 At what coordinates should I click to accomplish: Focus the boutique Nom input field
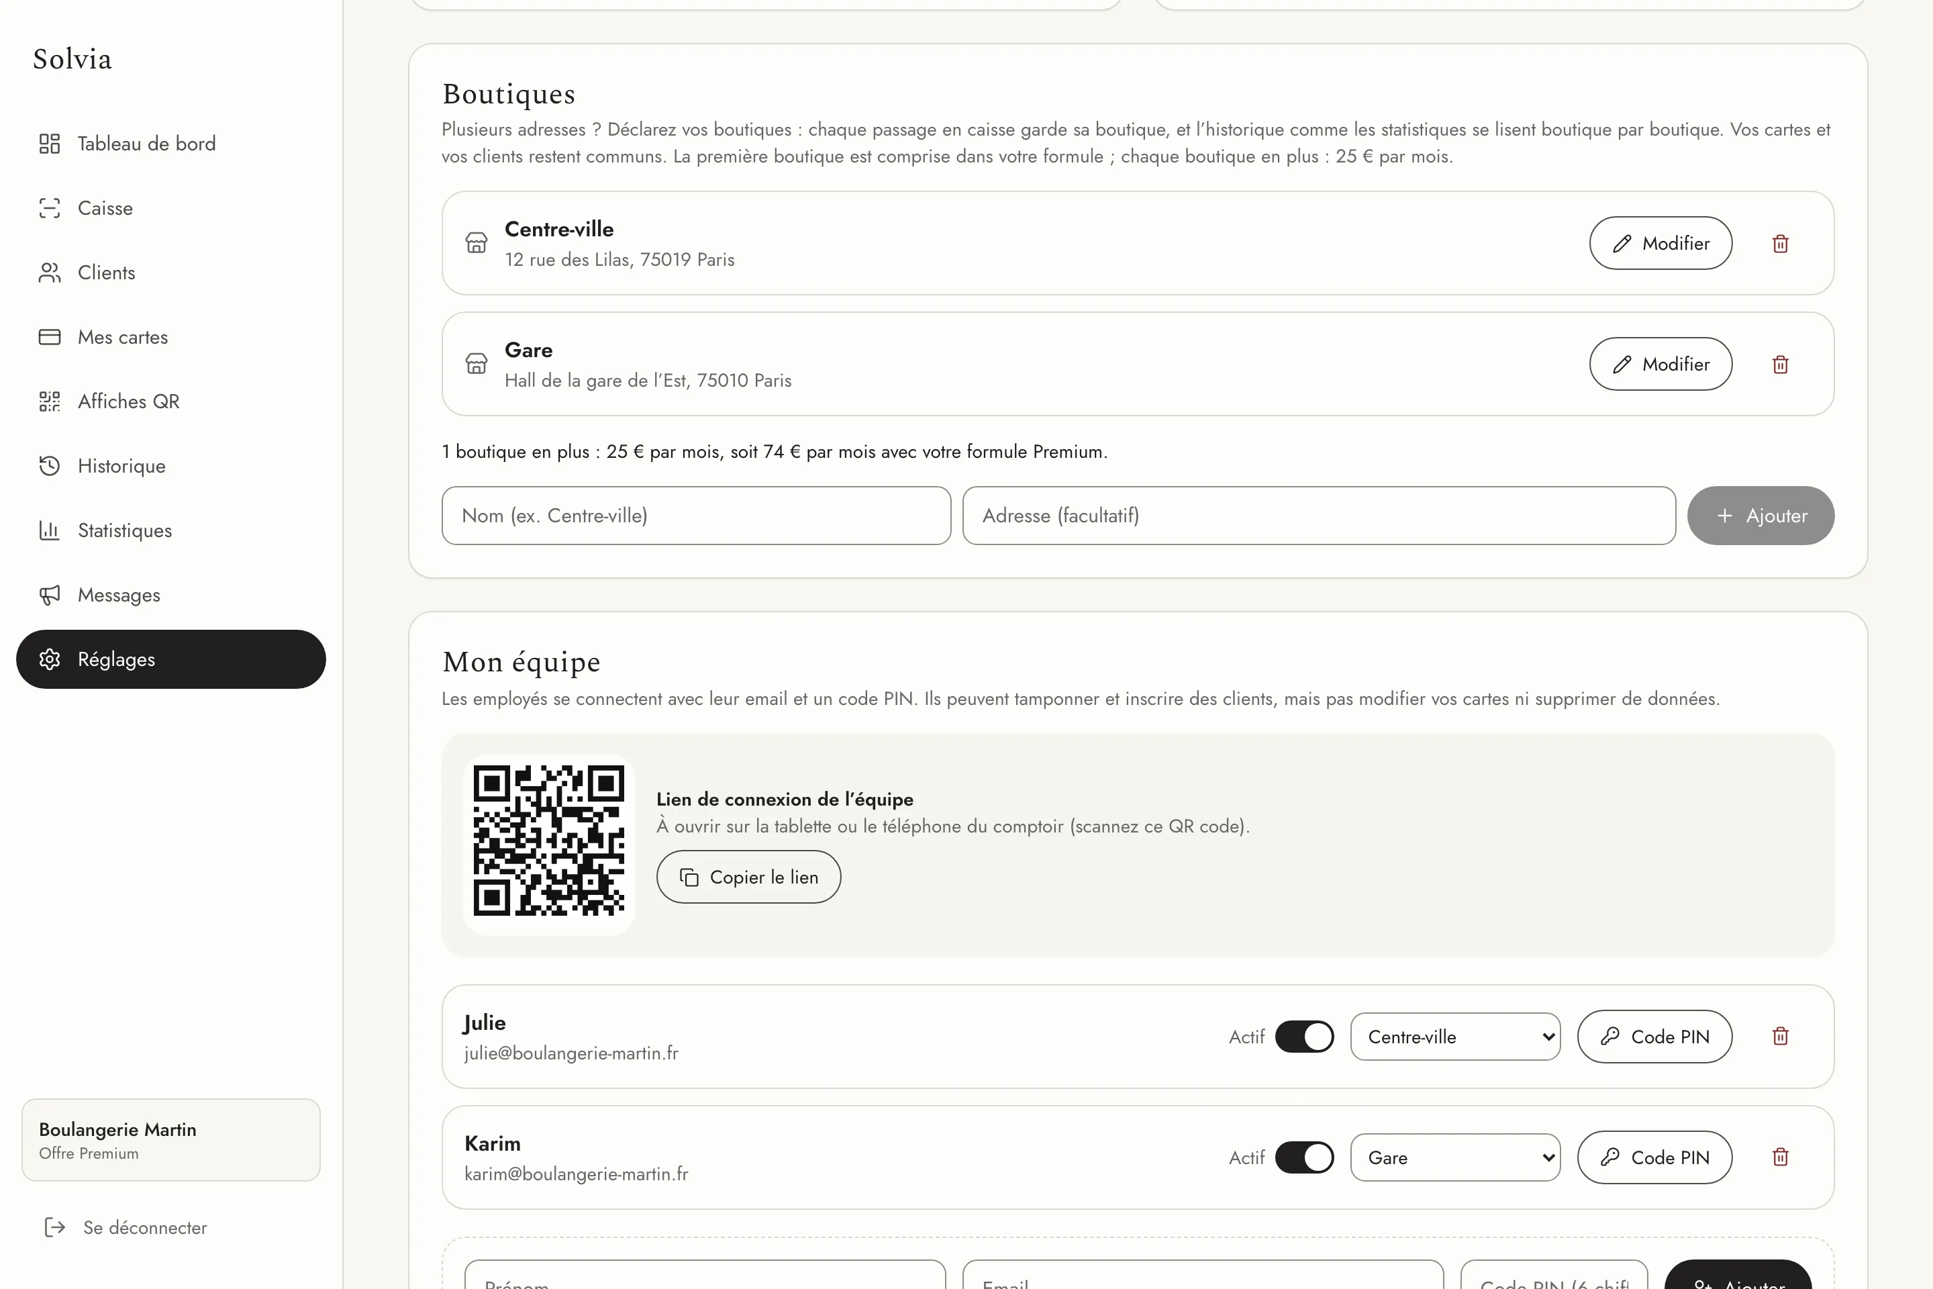point(696,516)
